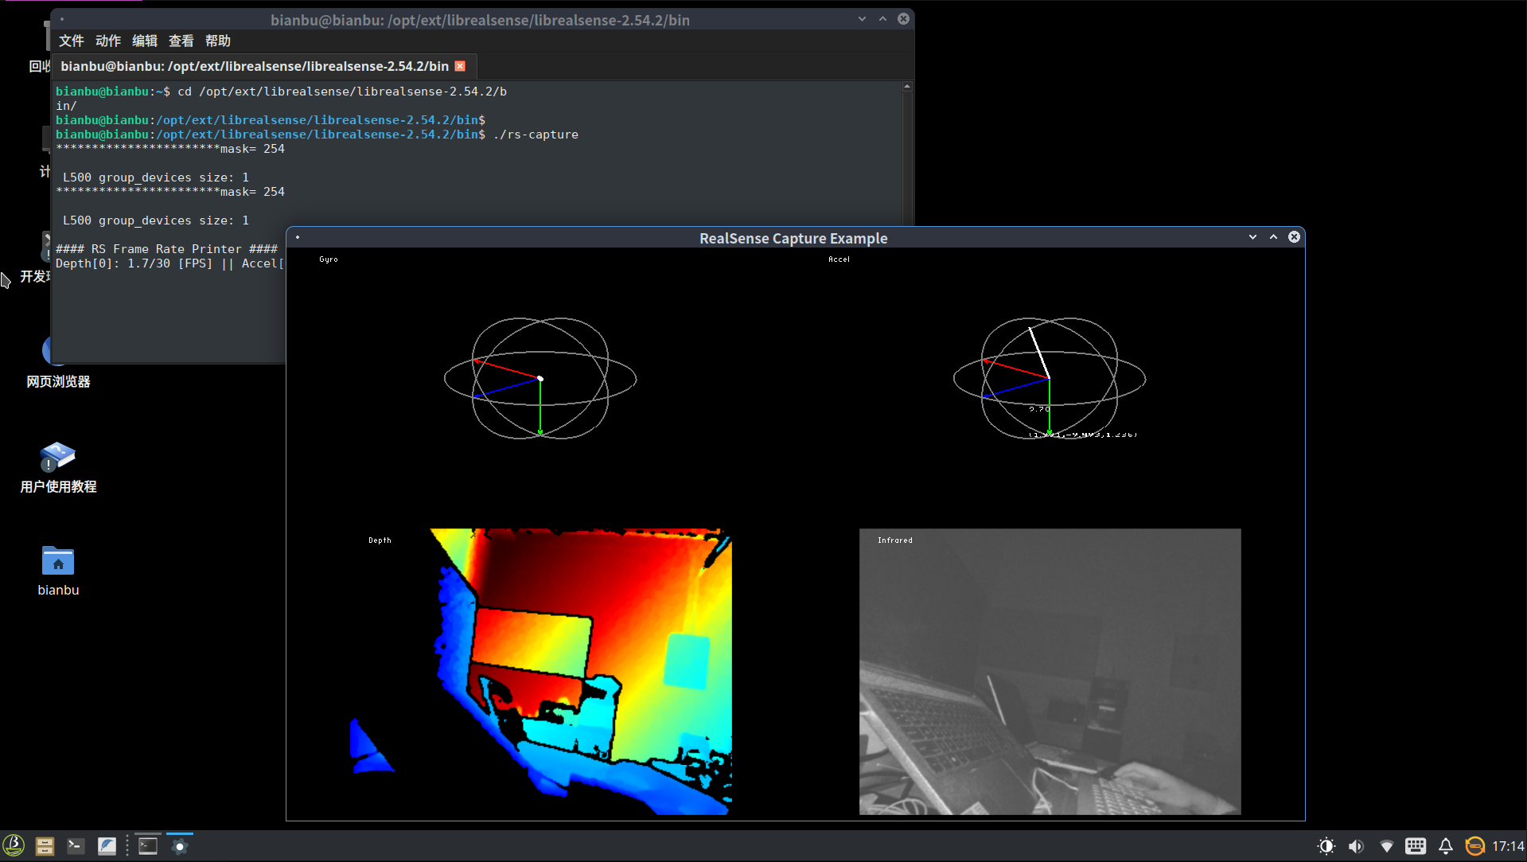Viewport: 1527px width, 862px height.
Task: Open the Wi-Fi network indicator
Action: point(1386,846)
